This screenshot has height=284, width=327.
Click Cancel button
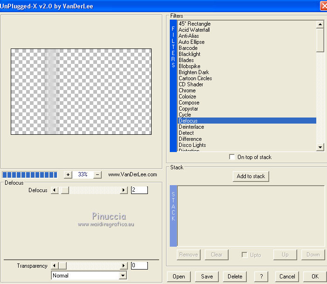pyautogui.click(x=287, y=277)
